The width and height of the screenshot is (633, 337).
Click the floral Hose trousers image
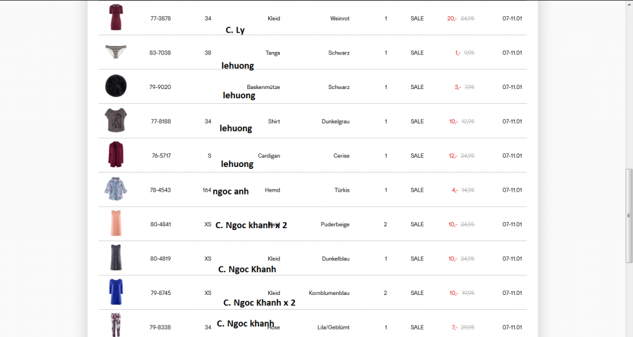pyautogui.click(x=116, y=325)
